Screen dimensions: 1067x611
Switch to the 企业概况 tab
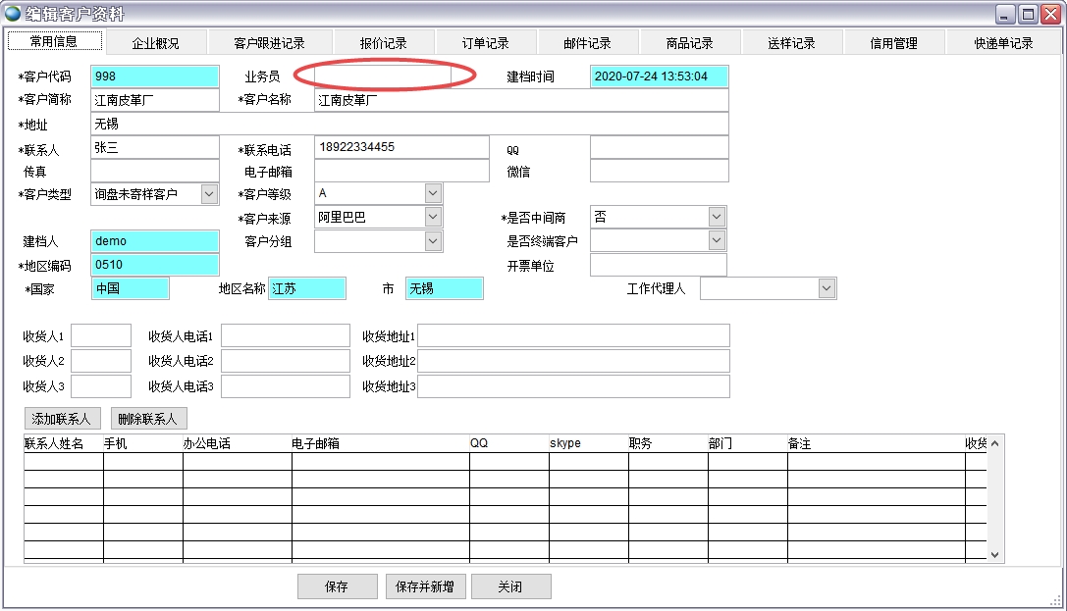tap(156, 43)
